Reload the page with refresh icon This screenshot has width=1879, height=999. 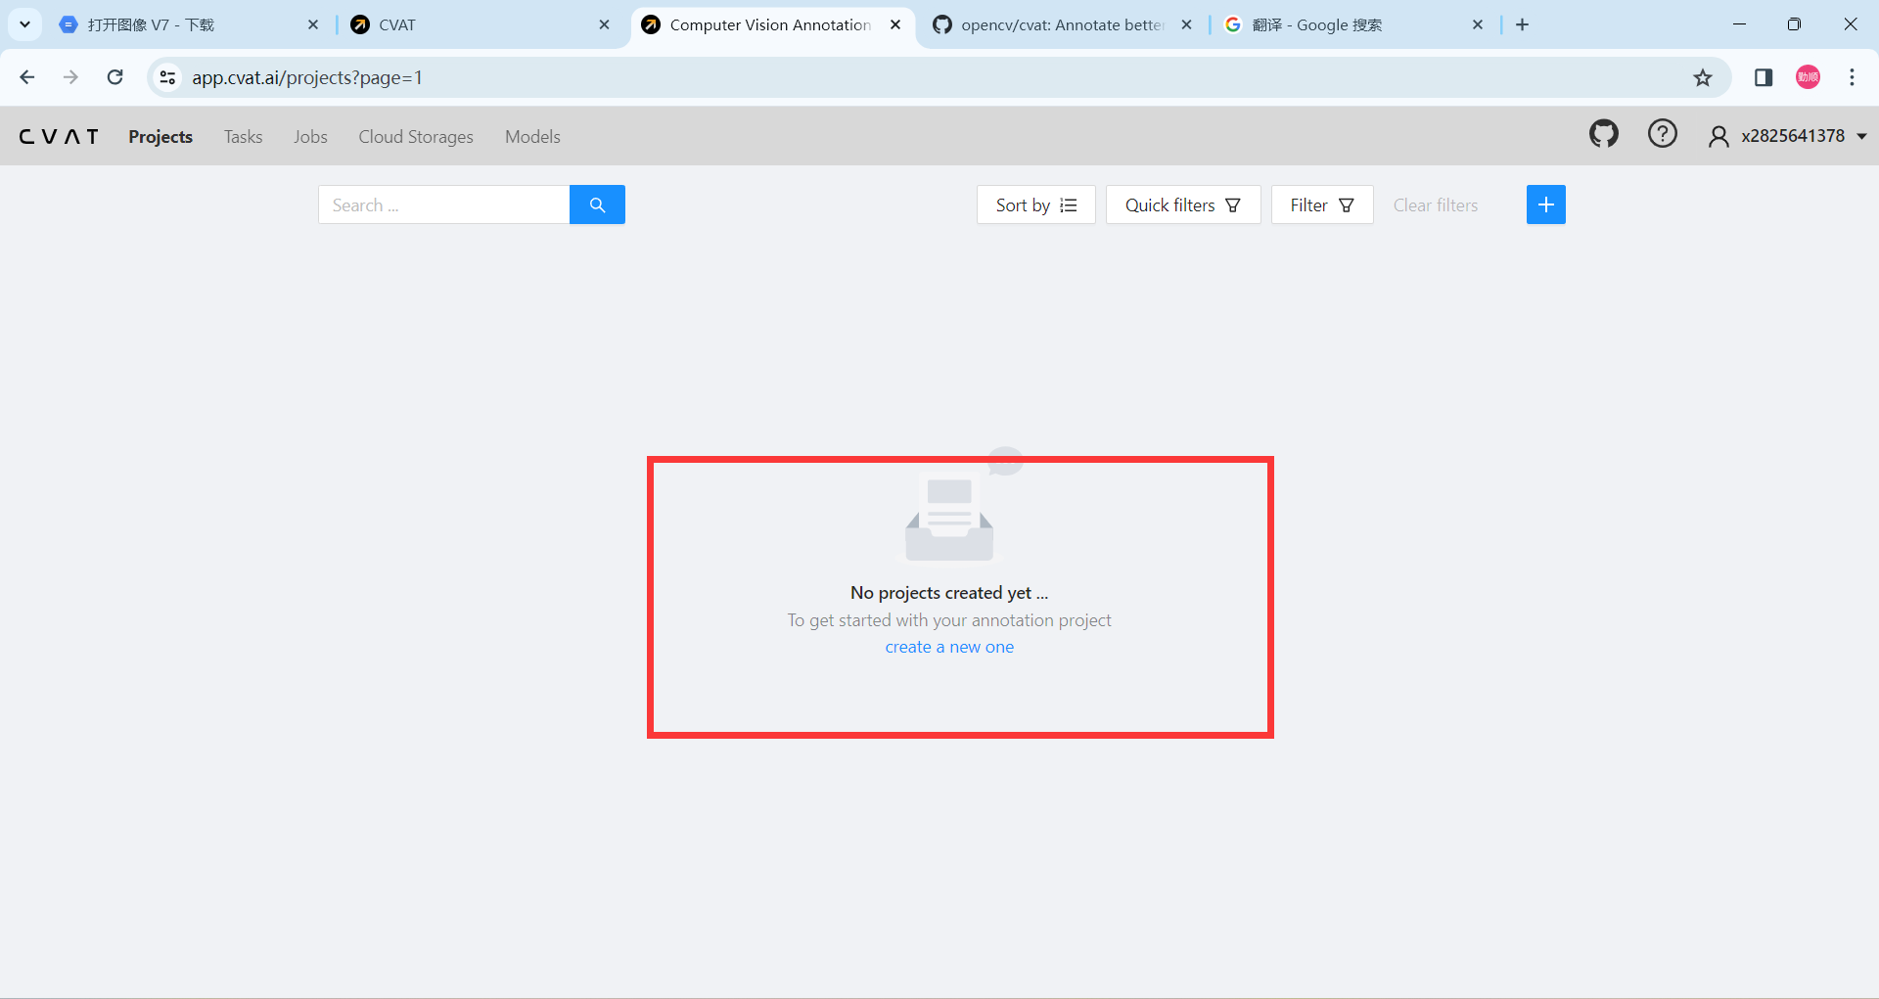115,77
